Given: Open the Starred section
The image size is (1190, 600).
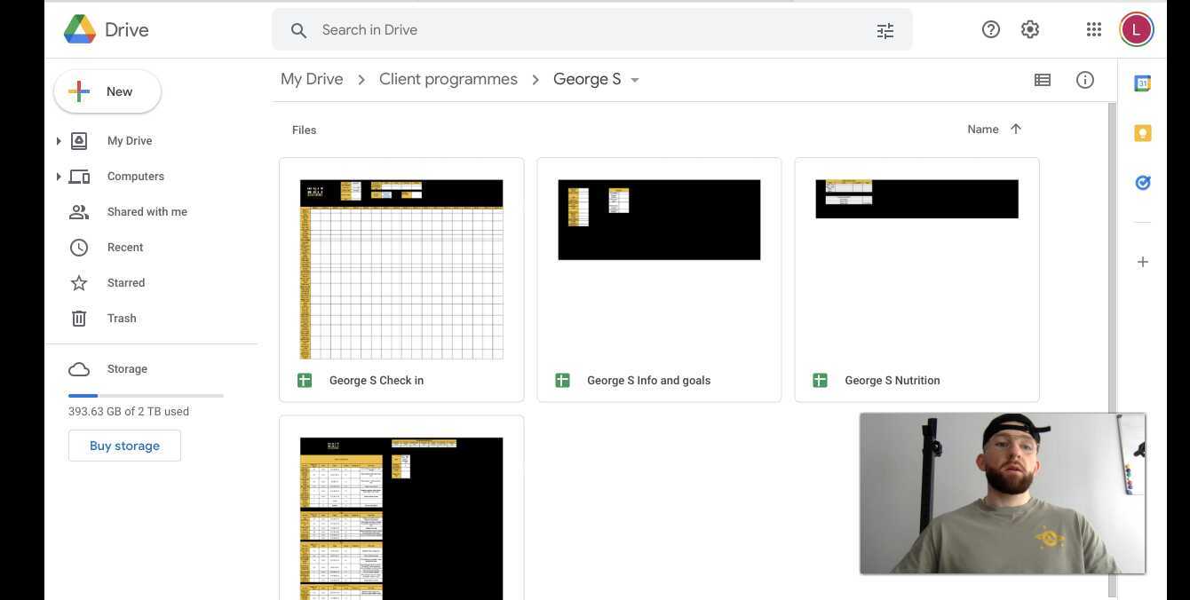Looking at the screenshot, I should pos(125,283).
